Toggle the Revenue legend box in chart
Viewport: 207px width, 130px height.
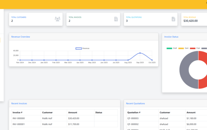pyautogui.click(x=78, y=48)
